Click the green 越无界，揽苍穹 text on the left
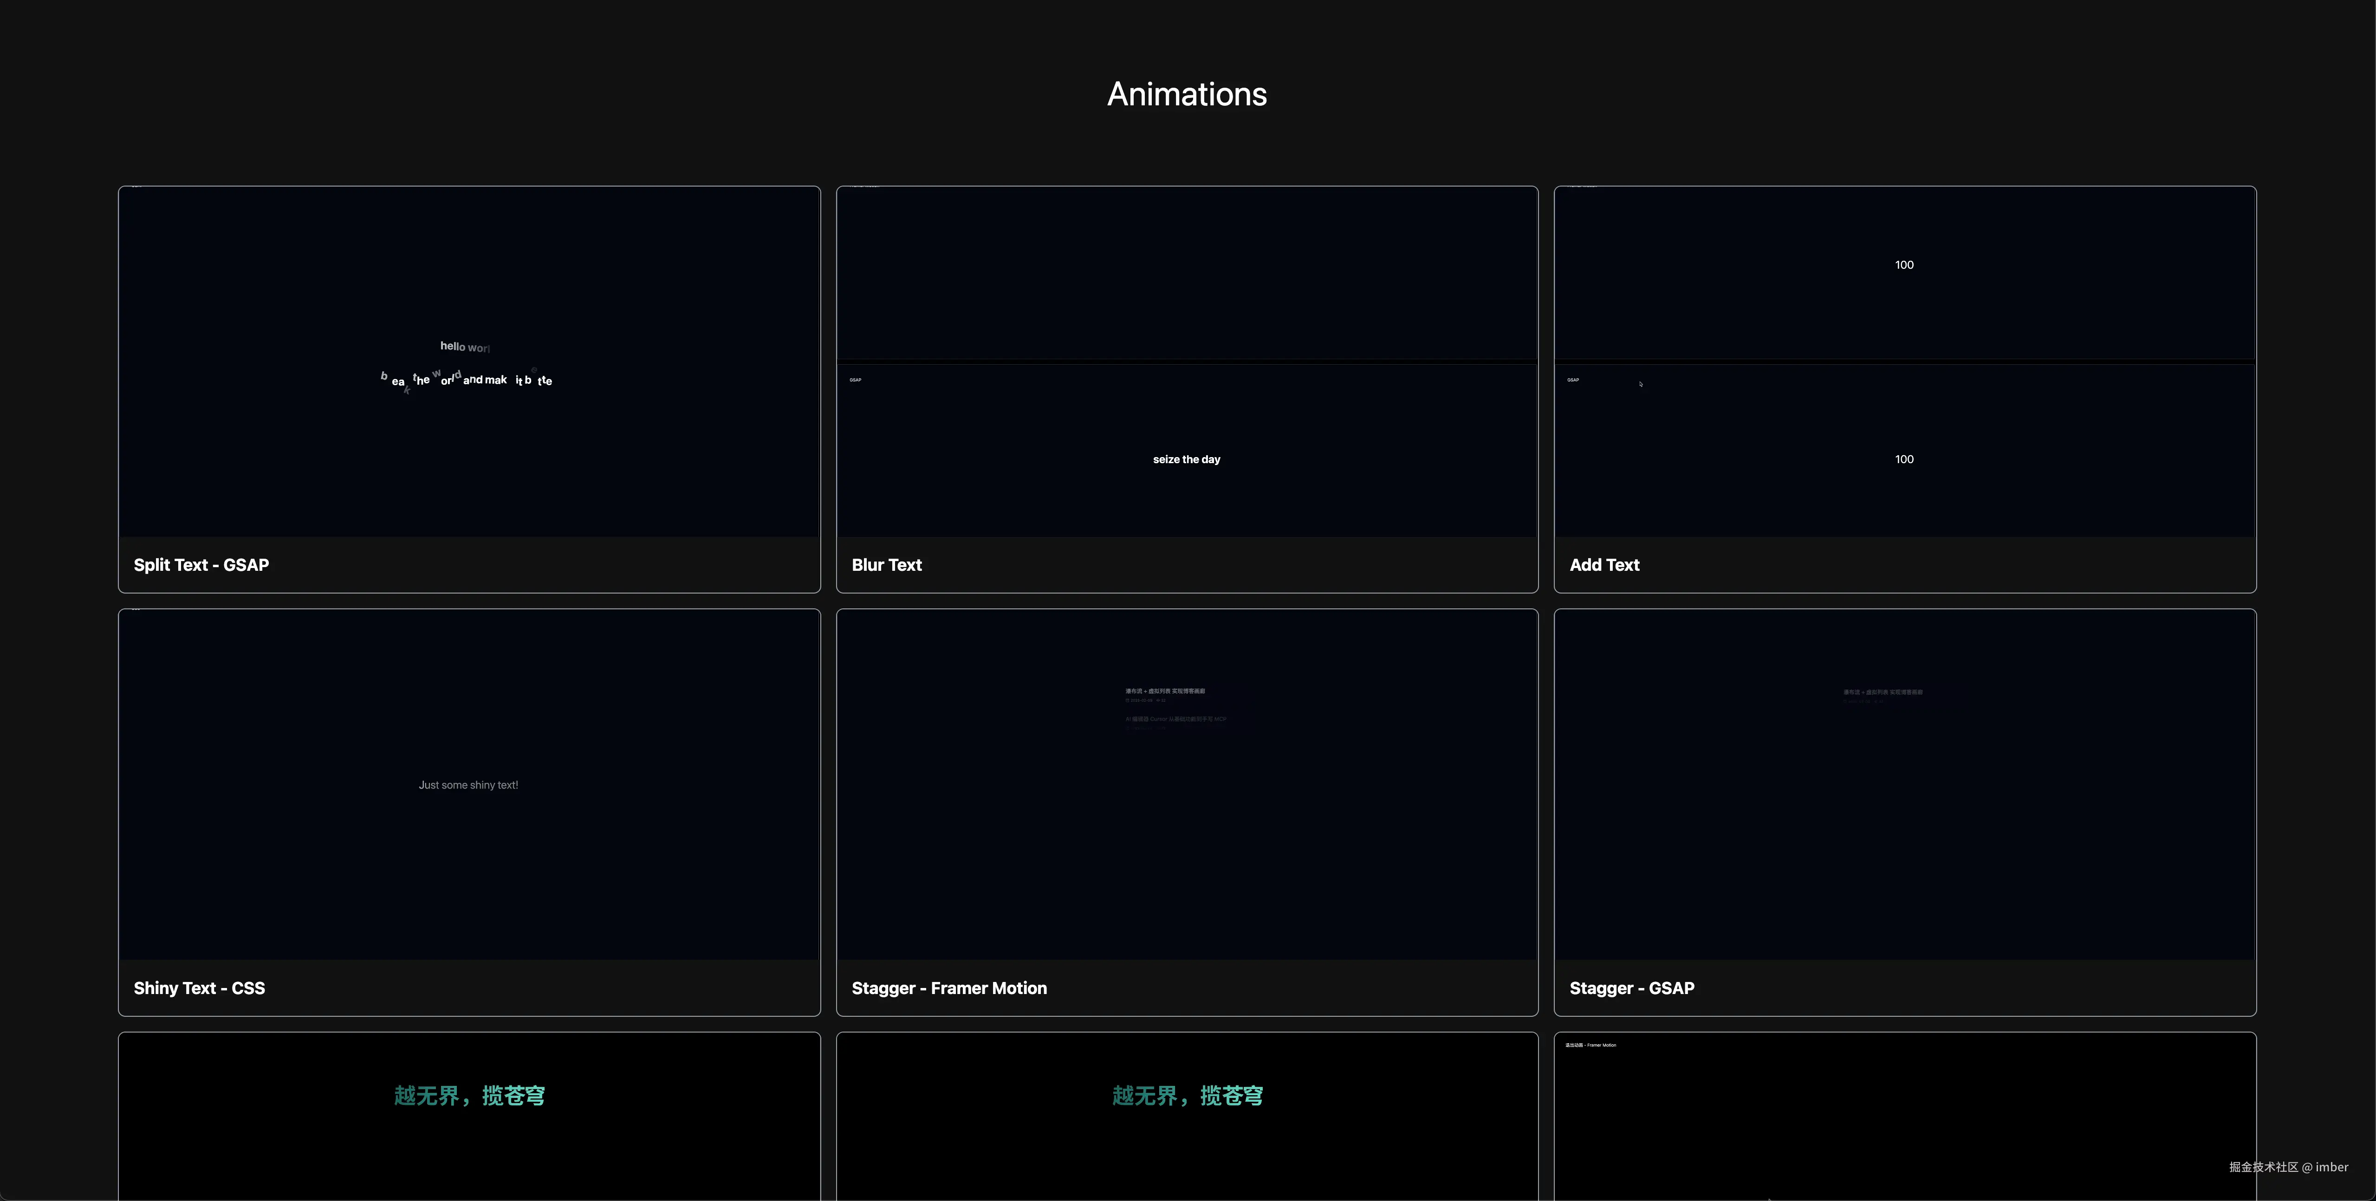Screen dimensions: 2376x1201 [x=468, y=1095]
